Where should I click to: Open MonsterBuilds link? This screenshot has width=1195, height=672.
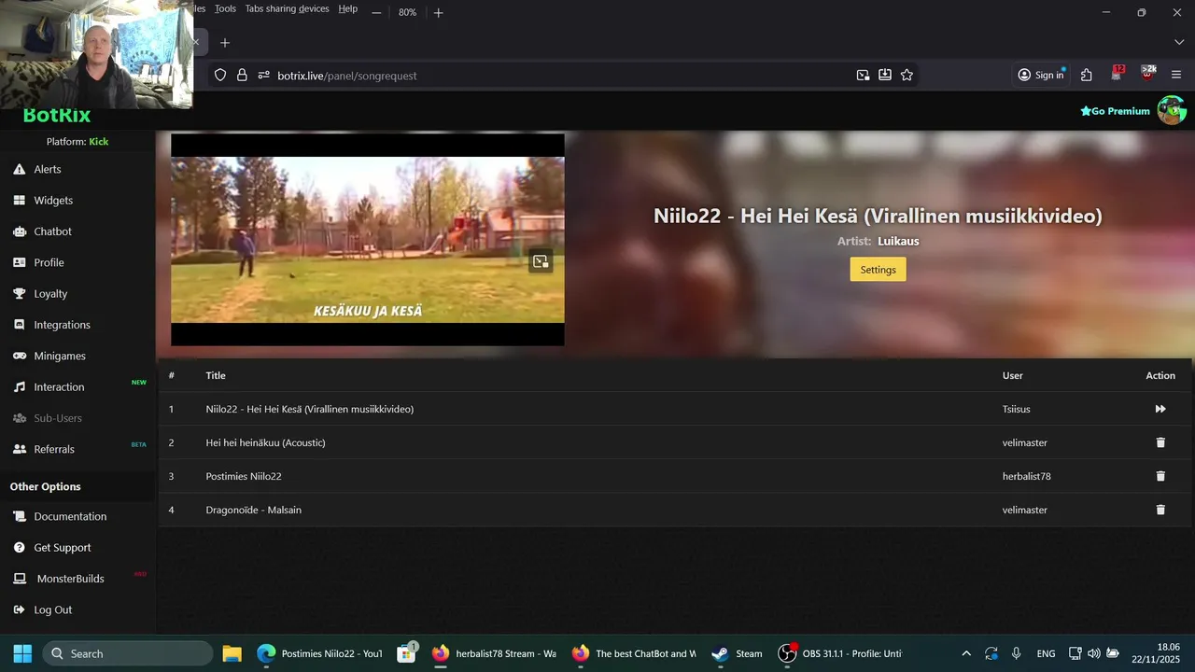click(70, 579)
